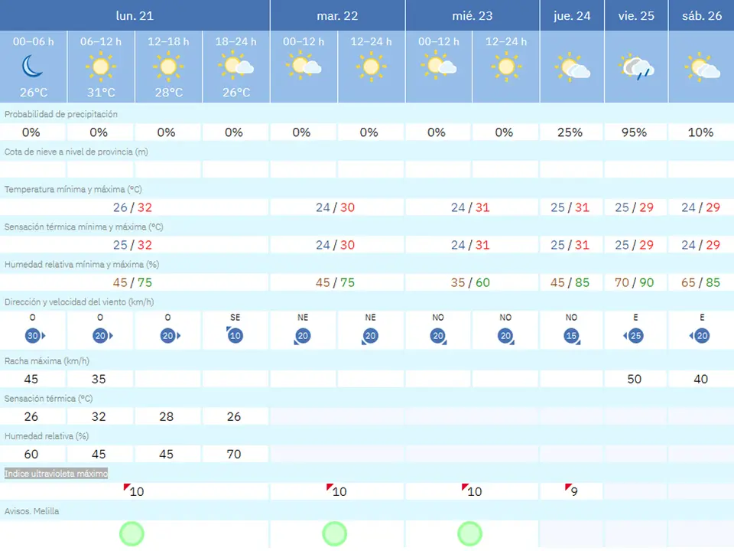Click the 25% precipitation value
Screen dimensions: 734x551
pos(570,132)
